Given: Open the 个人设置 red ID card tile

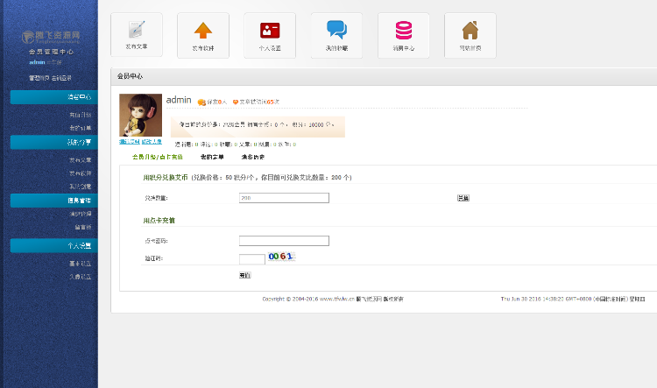Looking at the screenshot, I should coord(270,36).
